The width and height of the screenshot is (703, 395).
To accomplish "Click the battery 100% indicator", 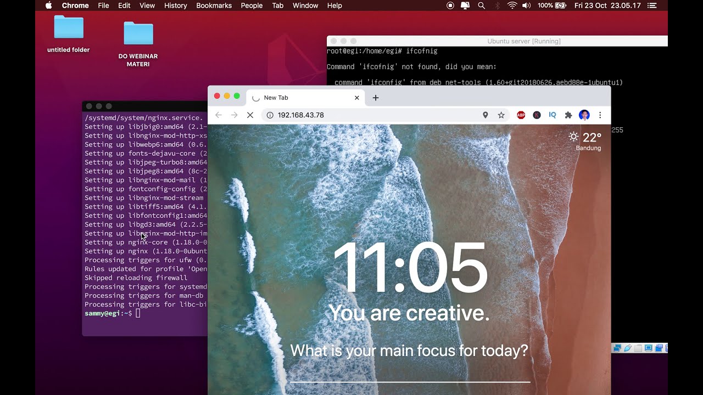I will point(552,5).
